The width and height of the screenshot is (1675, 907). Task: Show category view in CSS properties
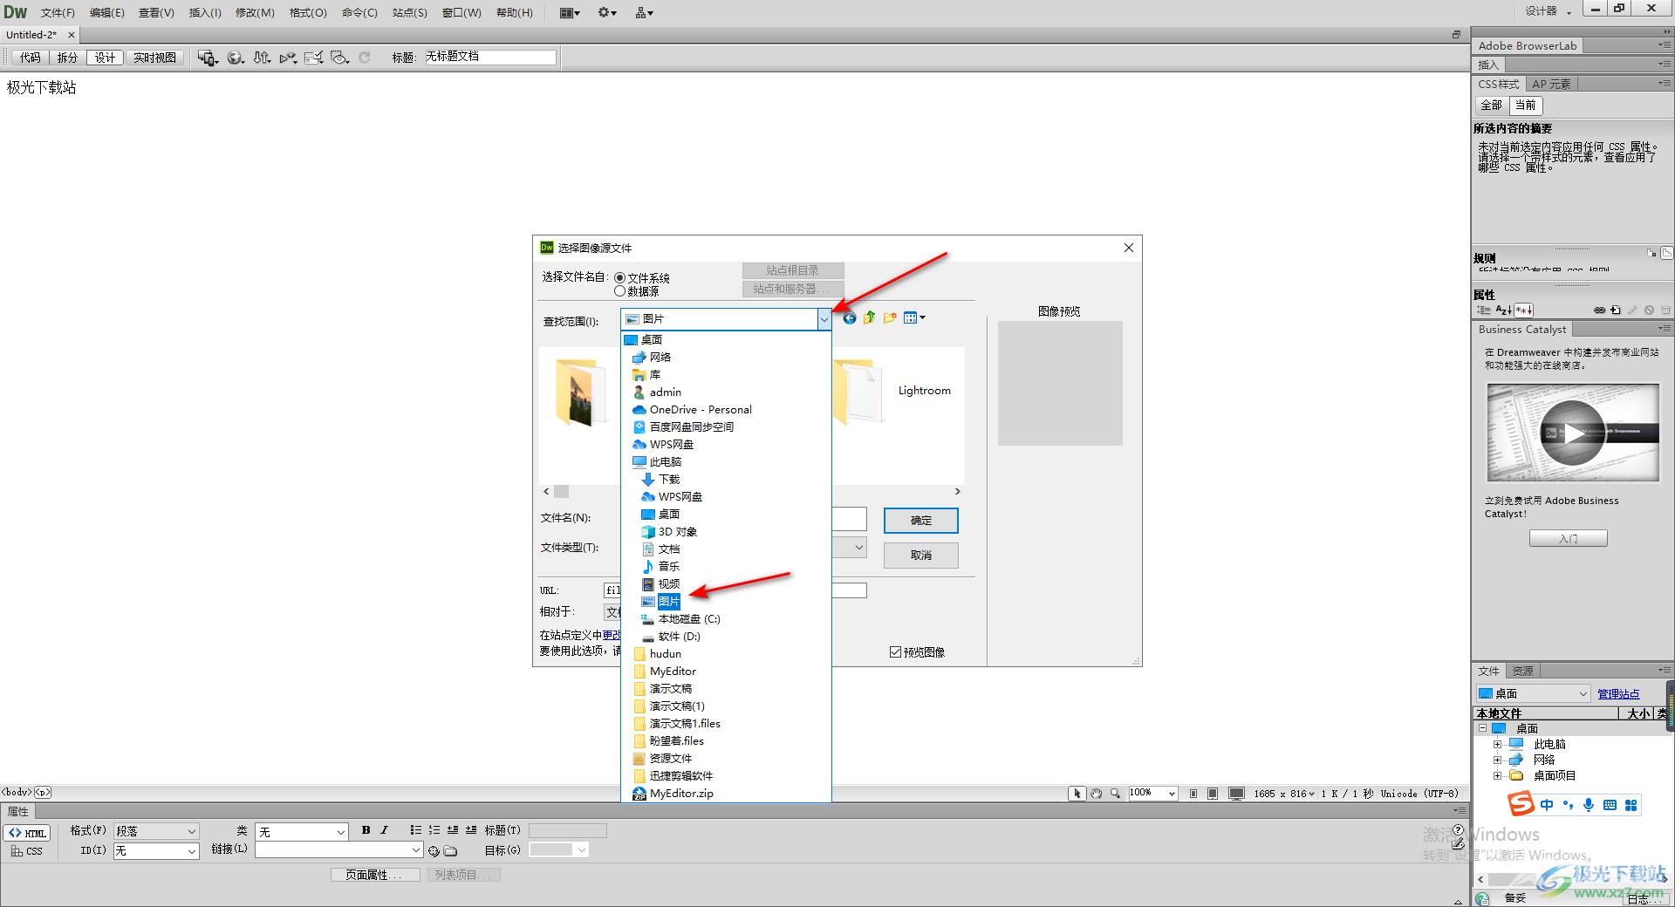click(1484, 310)
